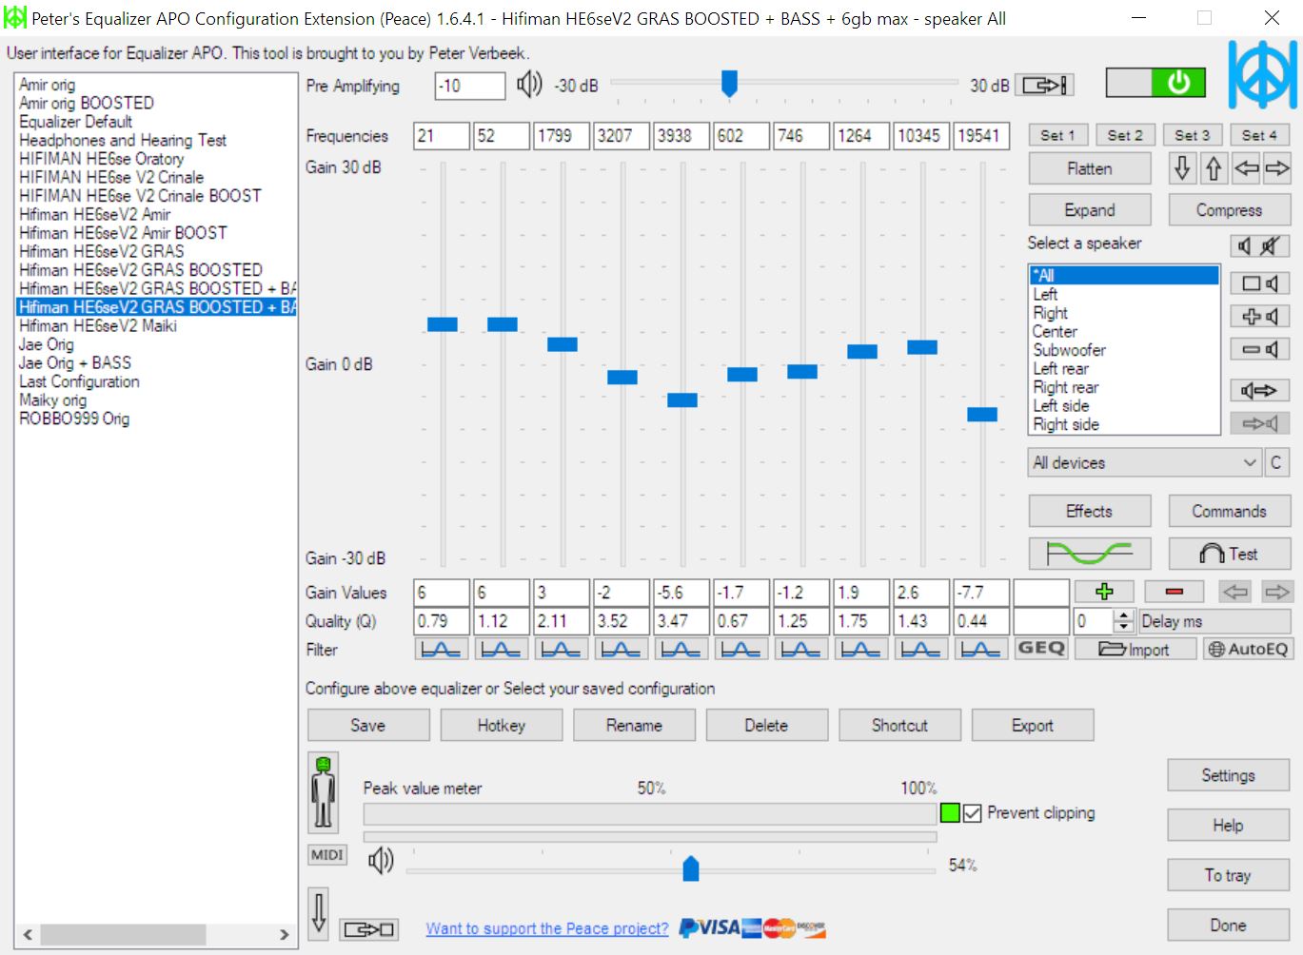The image size is (1303, 955).
Task: Open the green equalizer graph view
Action: point(1090,553)
